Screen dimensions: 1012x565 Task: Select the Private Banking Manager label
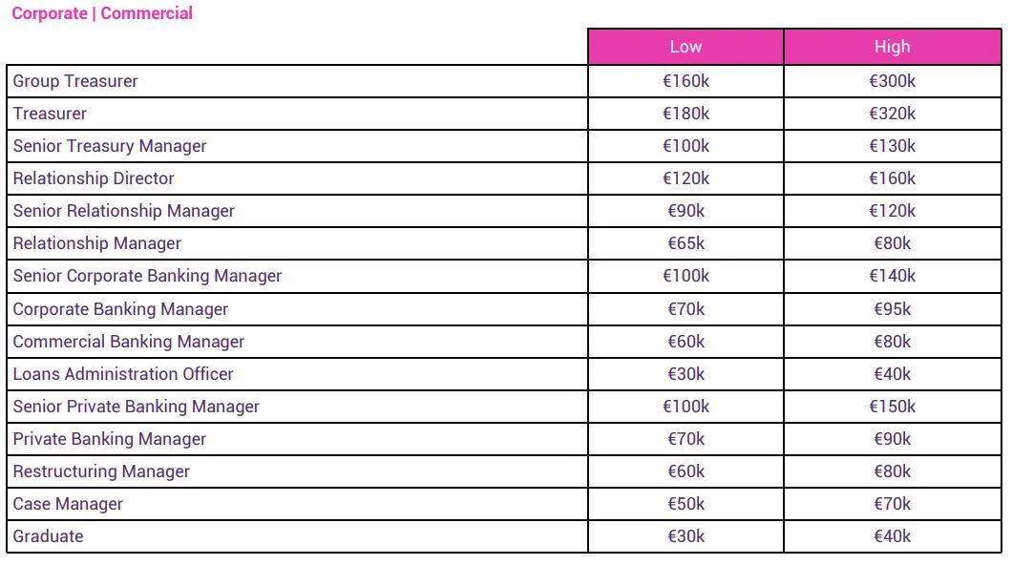110,439
